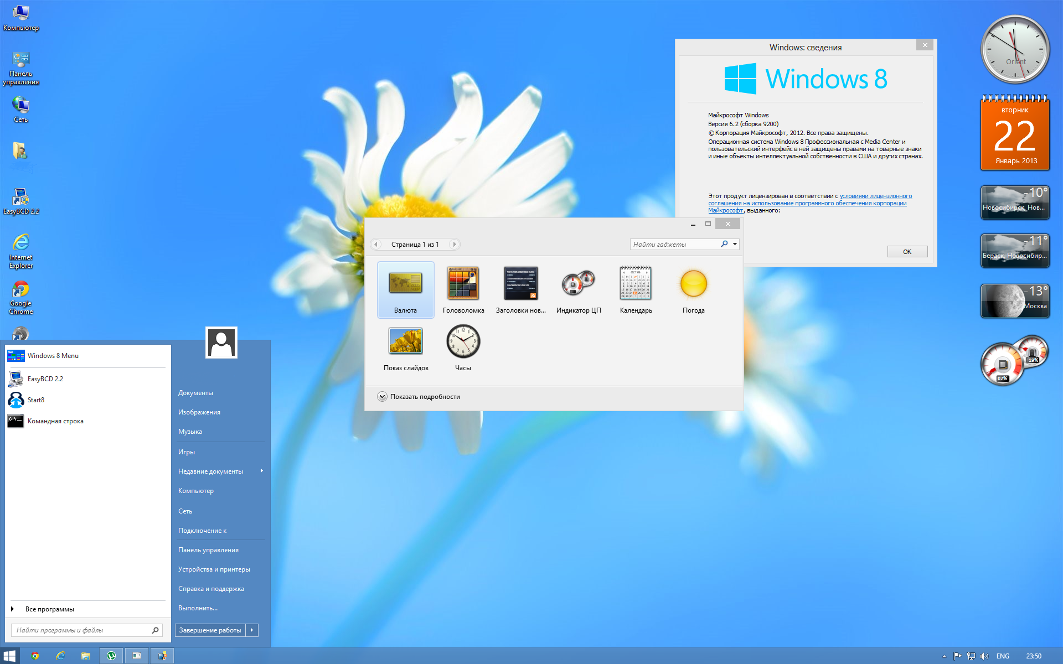The height and width of the screenshot is (664, 1063).
Task: Open Музыка from start menu
Action: pos(190,432)
